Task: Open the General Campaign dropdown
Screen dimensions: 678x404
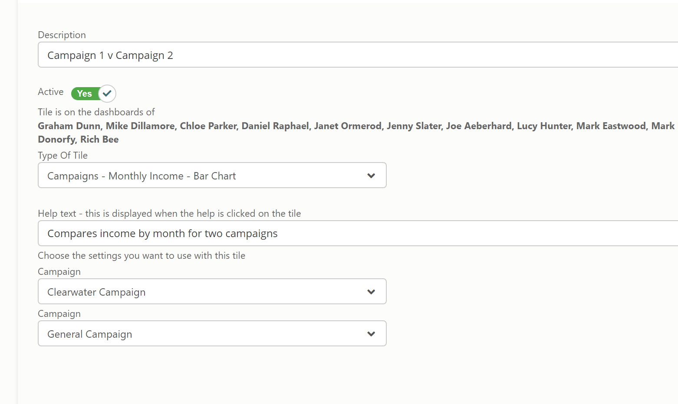Action: pos(212,334)
